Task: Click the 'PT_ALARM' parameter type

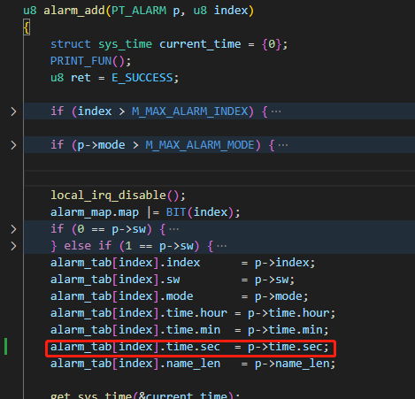Action: coord(139,11)
